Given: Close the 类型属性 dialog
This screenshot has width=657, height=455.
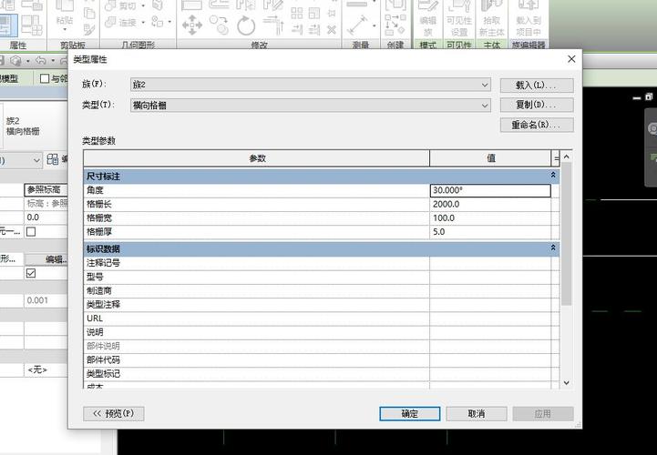Looking at the screenshot, I should (x=571, y=59).
